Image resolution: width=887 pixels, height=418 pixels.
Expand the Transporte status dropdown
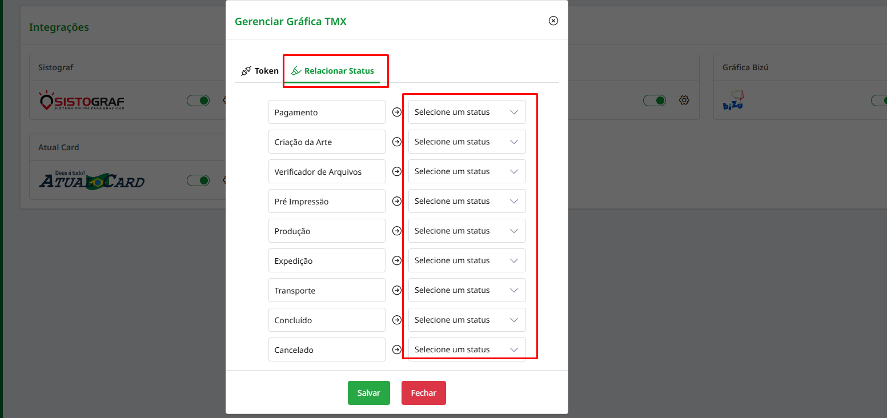click(467, 290)
